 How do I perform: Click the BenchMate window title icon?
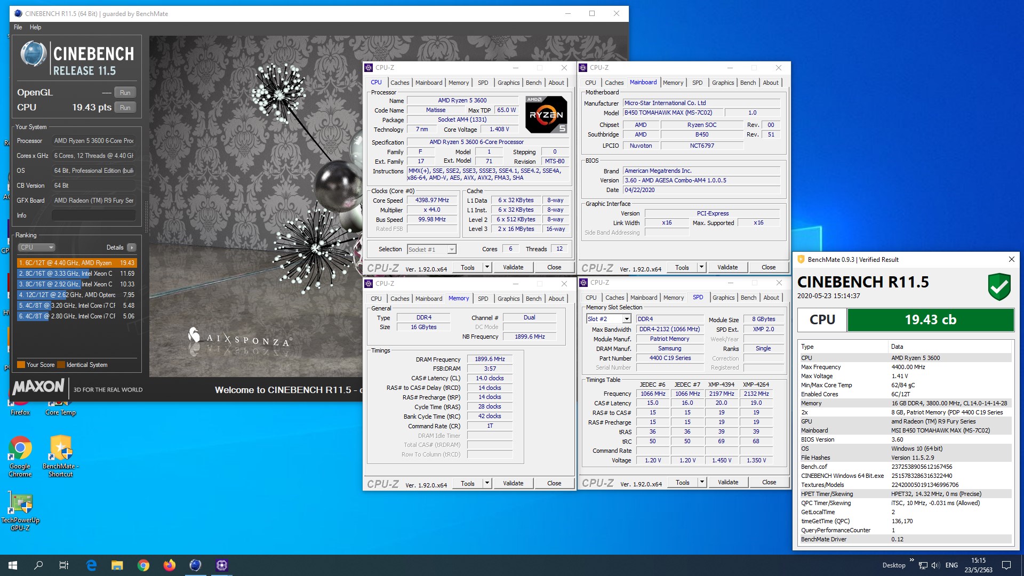tap(801, 259)
